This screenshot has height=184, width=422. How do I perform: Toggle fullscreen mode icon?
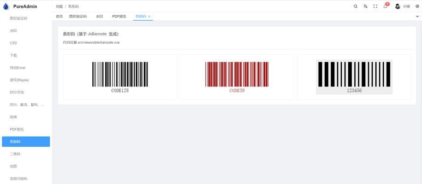click(375, 6)
